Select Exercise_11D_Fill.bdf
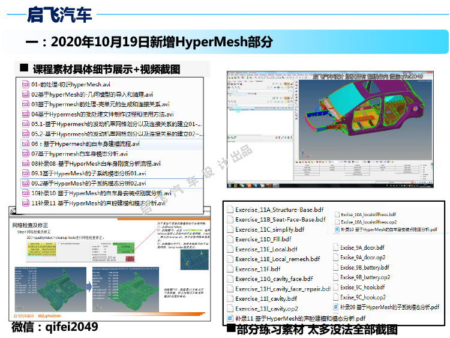Screen dimensions: 450x338 (x=263, y=239)
